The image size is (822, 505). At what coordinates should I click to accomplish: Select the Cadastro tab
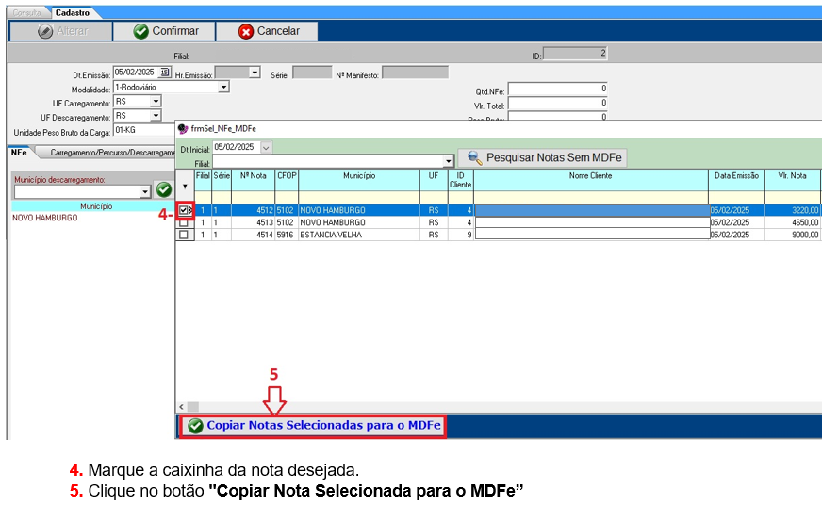tap(73, 12)
